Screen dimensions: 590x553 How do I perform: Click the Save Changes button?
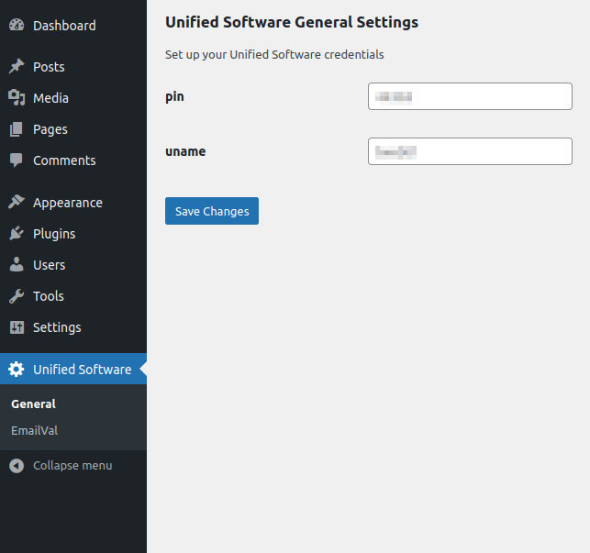[212, 211]
